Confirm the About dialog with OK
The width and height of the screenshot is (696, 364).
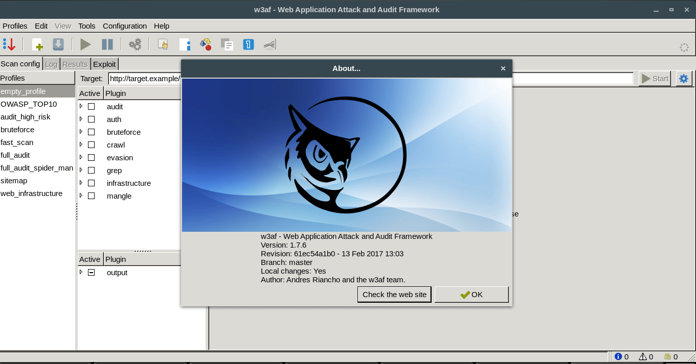click(472, 295)
